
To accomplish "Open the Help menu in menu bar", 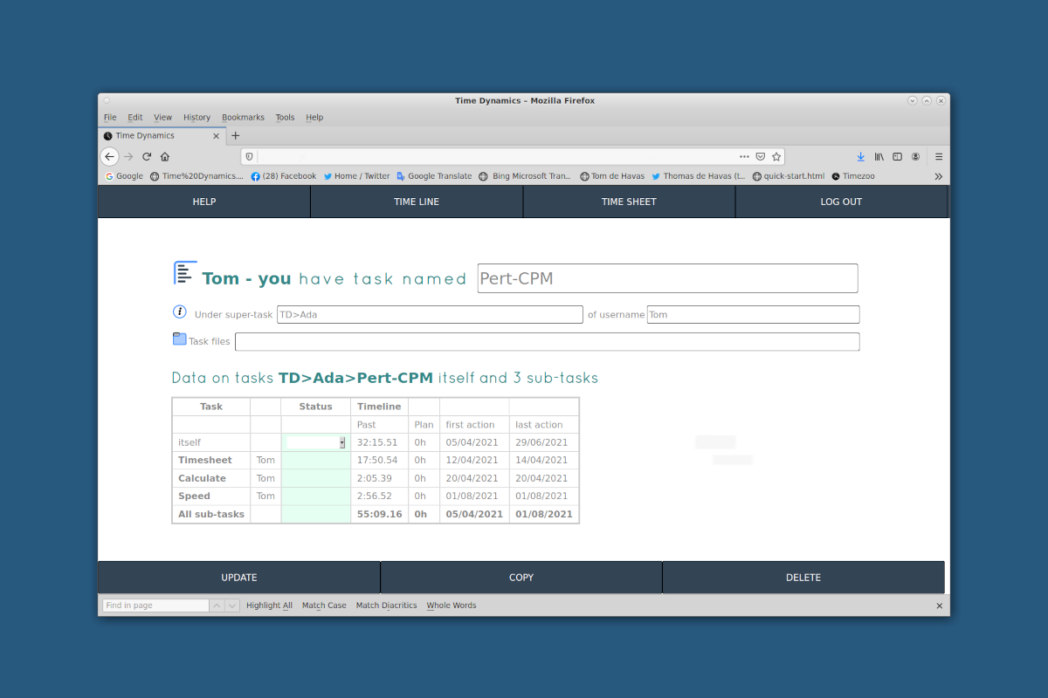I will click(x=314, y=117).
